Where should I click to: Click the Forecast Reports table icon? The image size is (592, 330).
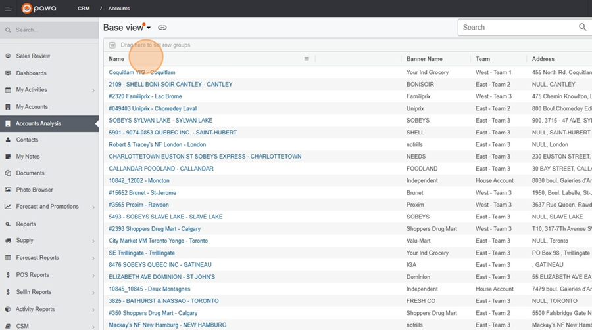click(8, 258)
